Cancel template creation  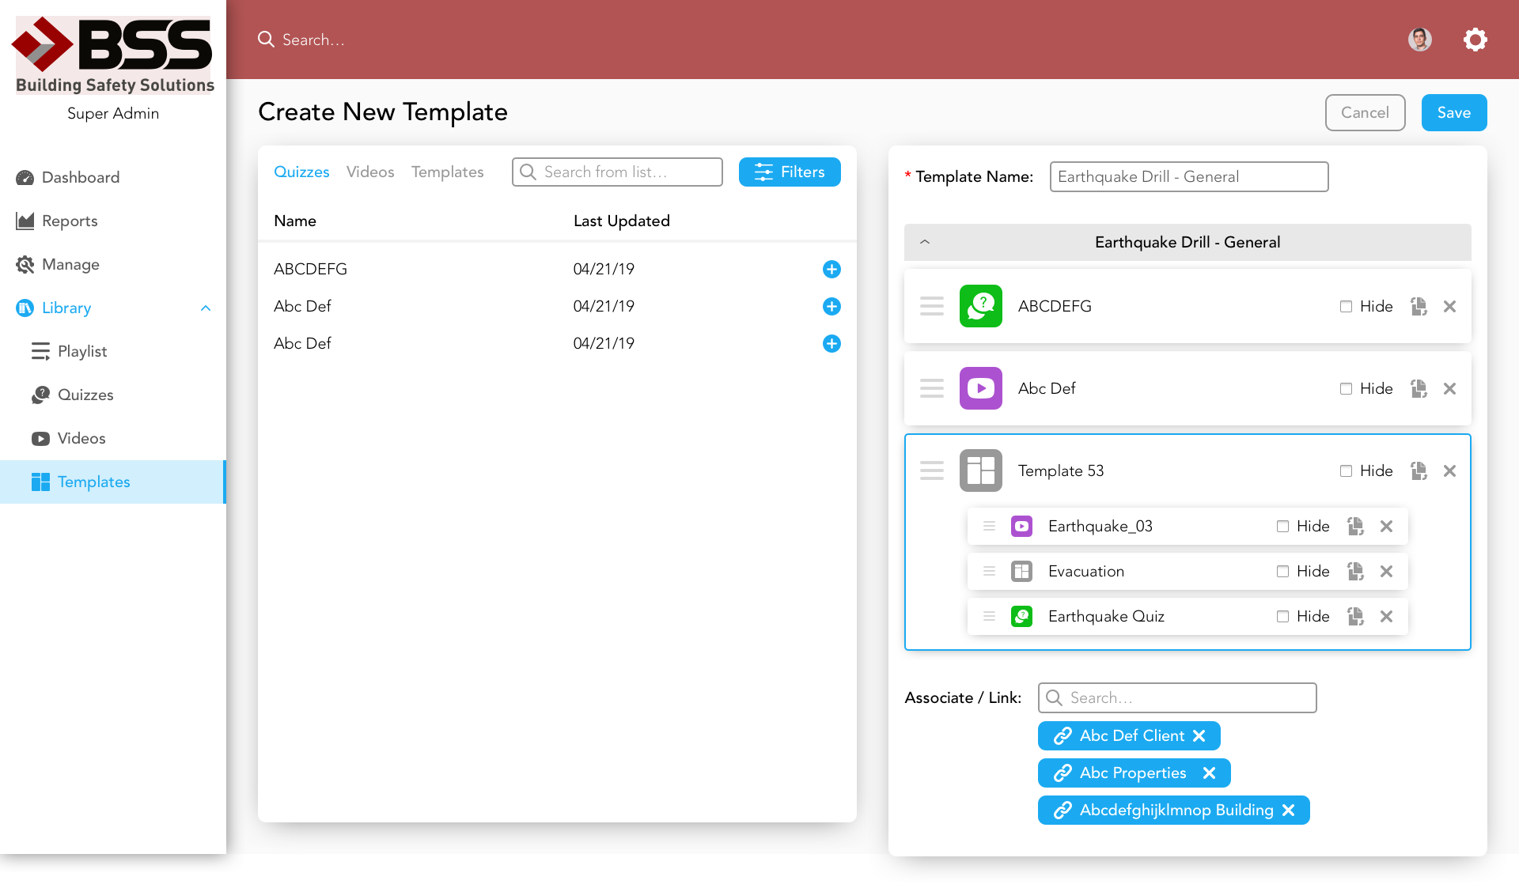tap(1365, 113)
